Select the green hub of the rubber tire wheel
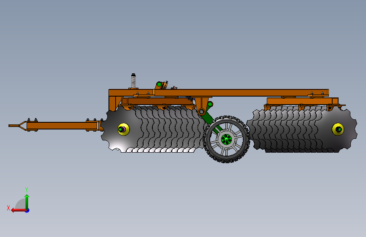366x237 pixels. click(226, 139)
